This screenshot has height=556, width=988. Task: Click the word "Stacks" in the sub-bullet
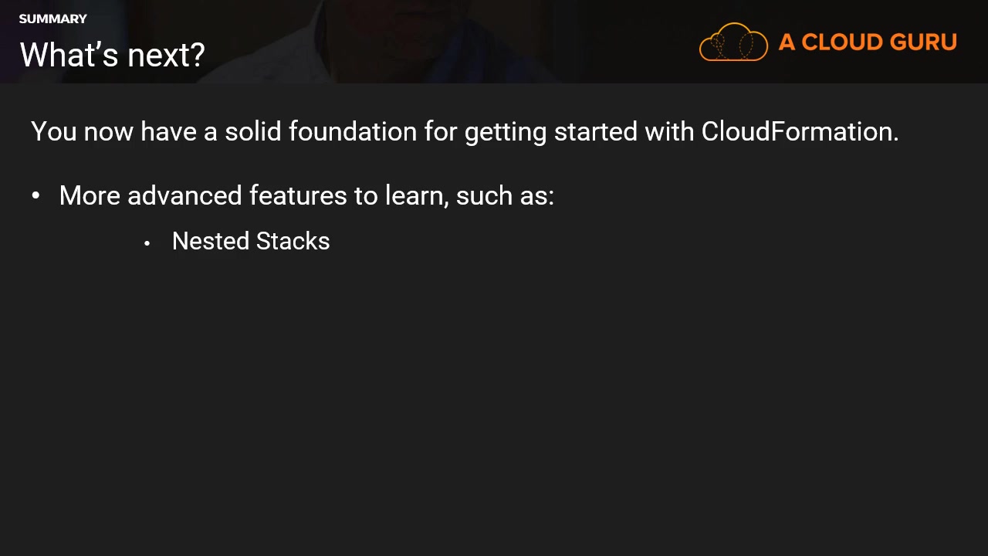[293, 241]
